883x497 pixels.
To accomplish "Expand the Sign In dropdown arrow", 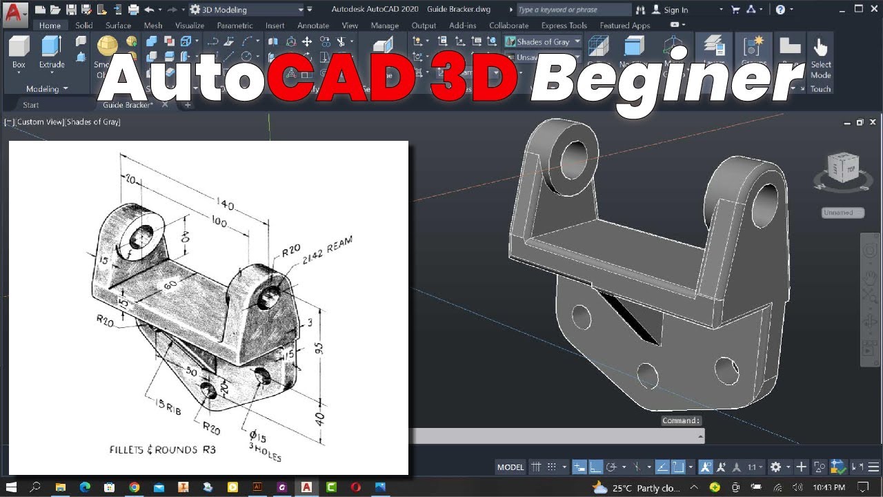I will pyautogui.click(x=721, y=10).
